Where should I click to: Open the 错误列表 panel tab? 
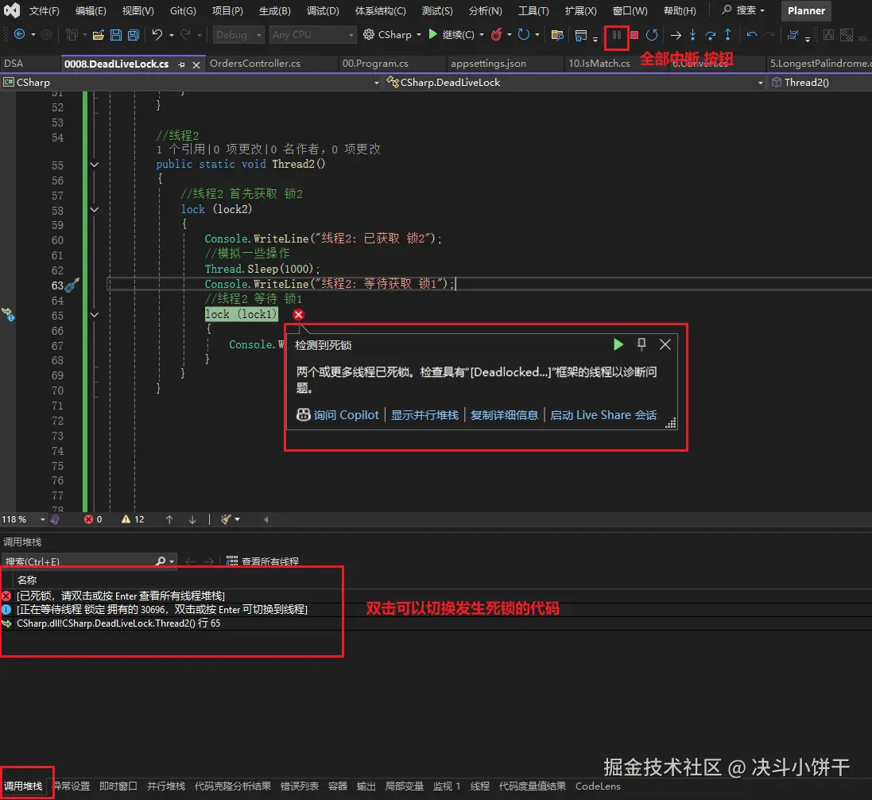[x=300, y=786]
